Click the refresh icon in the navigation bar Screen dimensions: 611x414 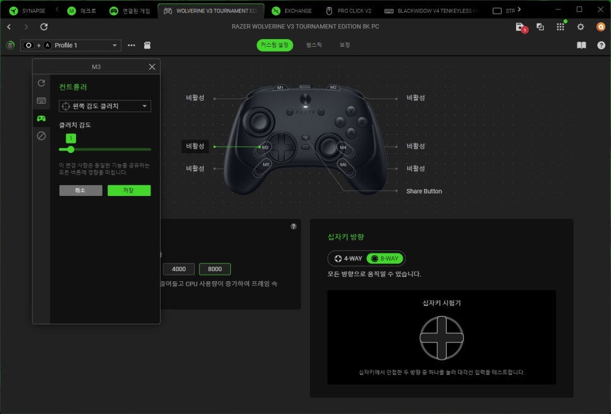click(x=44, y=27)
